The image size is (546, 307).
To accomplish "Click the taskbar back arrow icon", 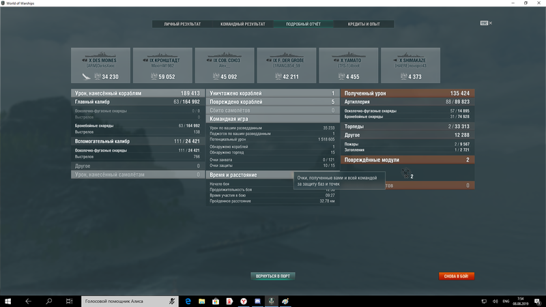I will point(28,301).
